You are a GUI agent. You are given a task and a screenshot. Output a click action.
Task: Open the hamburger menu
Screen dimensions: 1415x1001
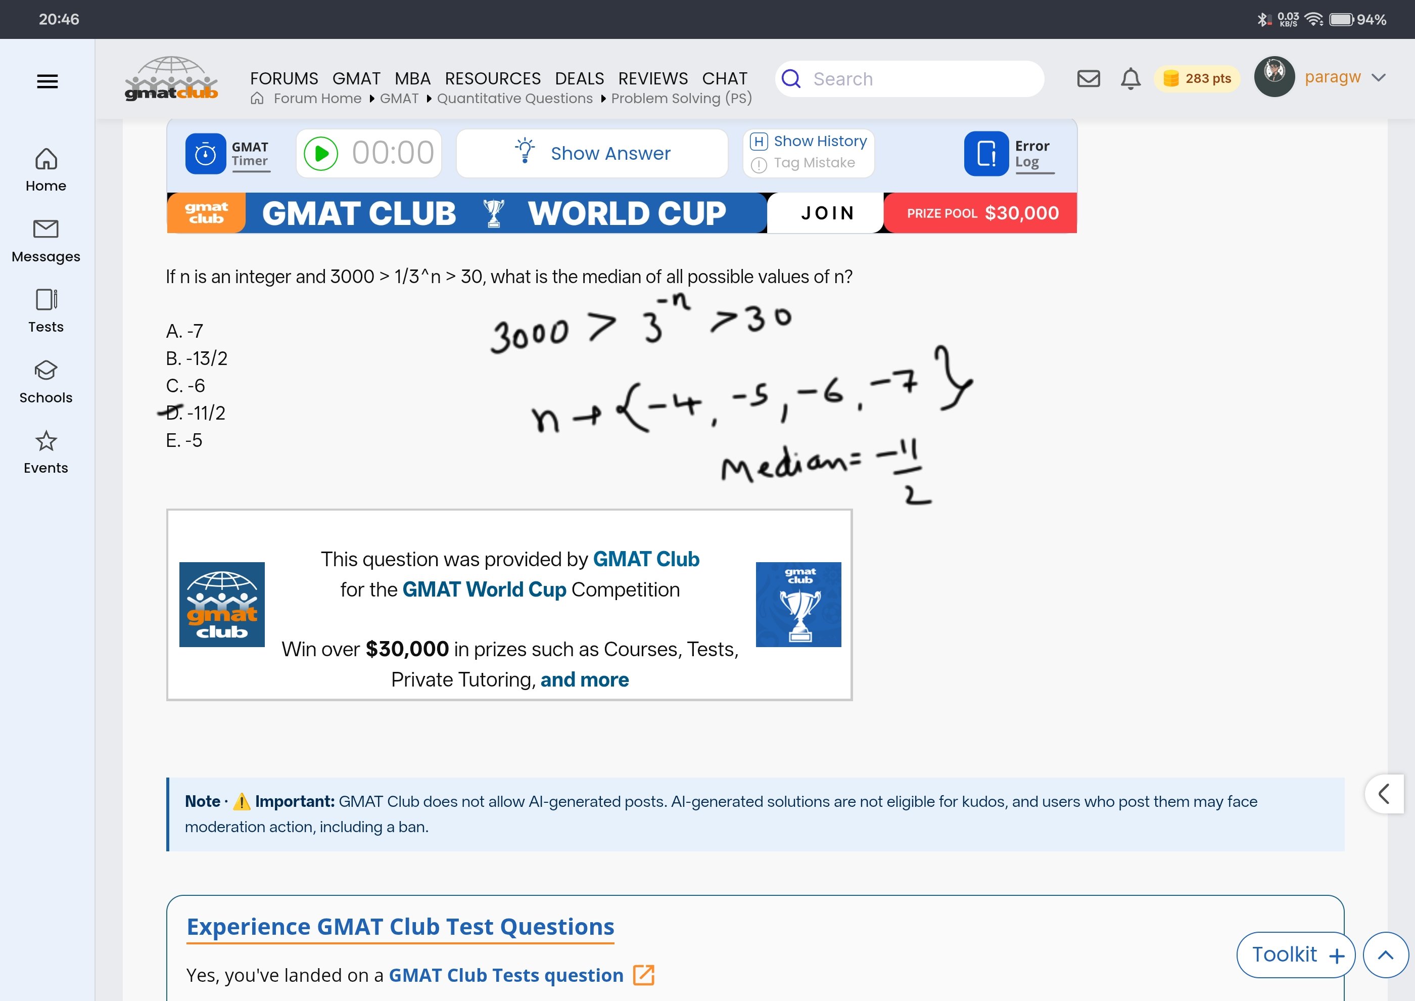pos(47,81)
